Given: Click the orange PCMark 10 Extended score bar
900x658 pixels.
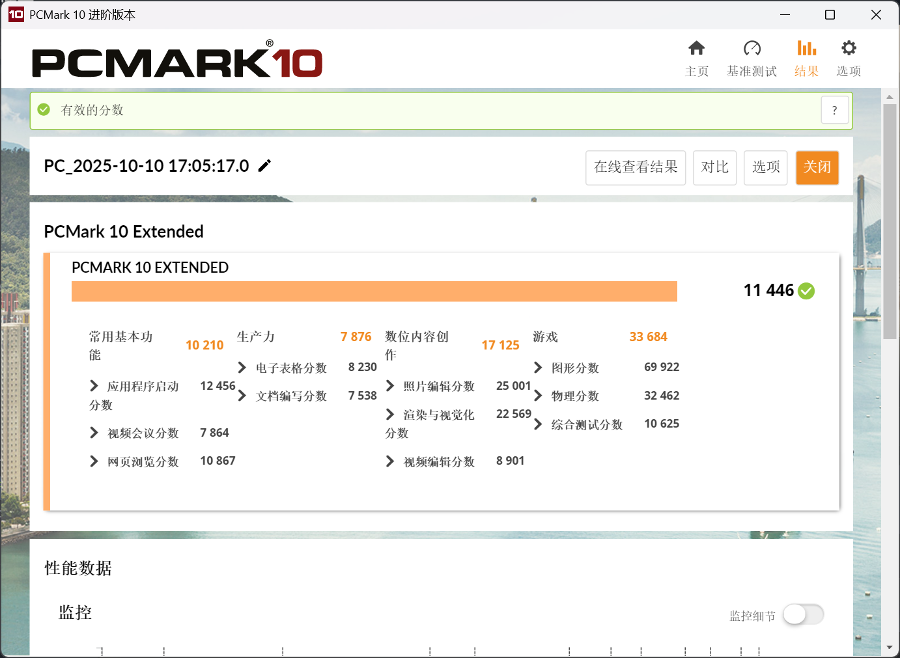Looking at the screenshot, I should 374,292.
